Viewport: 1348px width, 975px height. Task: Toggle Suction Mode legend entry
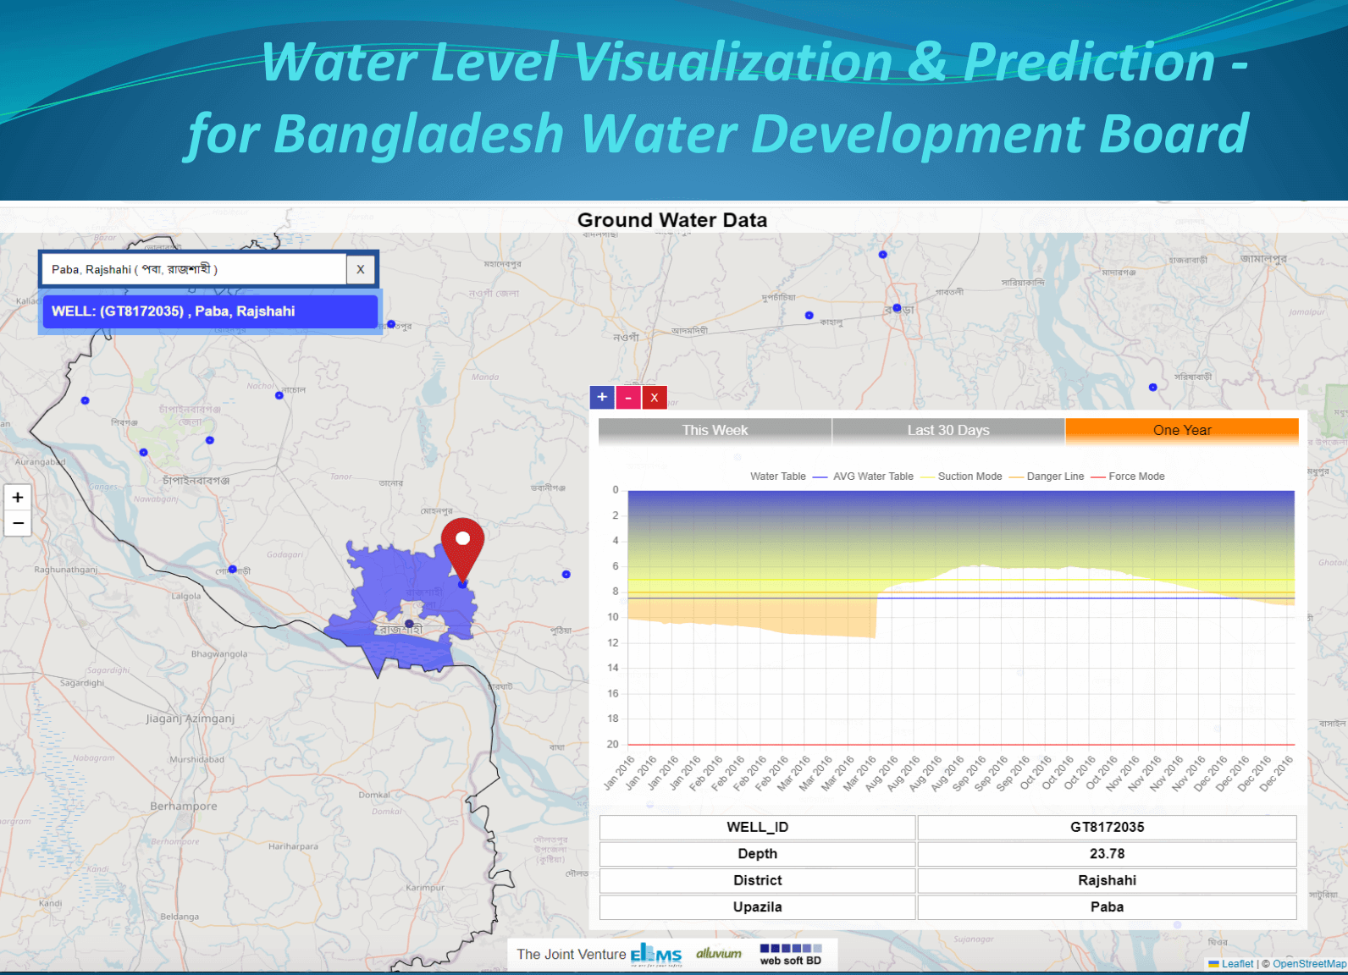coord(961,476)
